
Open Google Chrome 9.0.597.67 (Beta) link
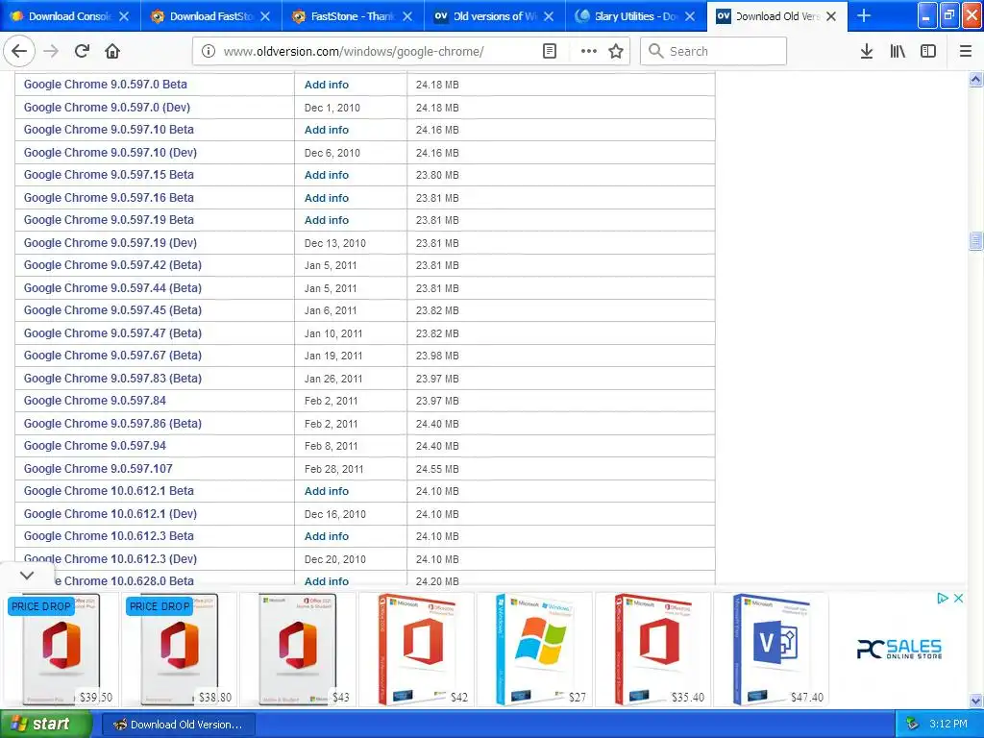(113, 356)
